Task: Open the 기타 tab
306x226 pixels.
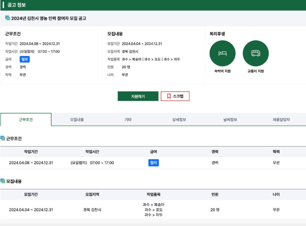Action: [128, 120]
